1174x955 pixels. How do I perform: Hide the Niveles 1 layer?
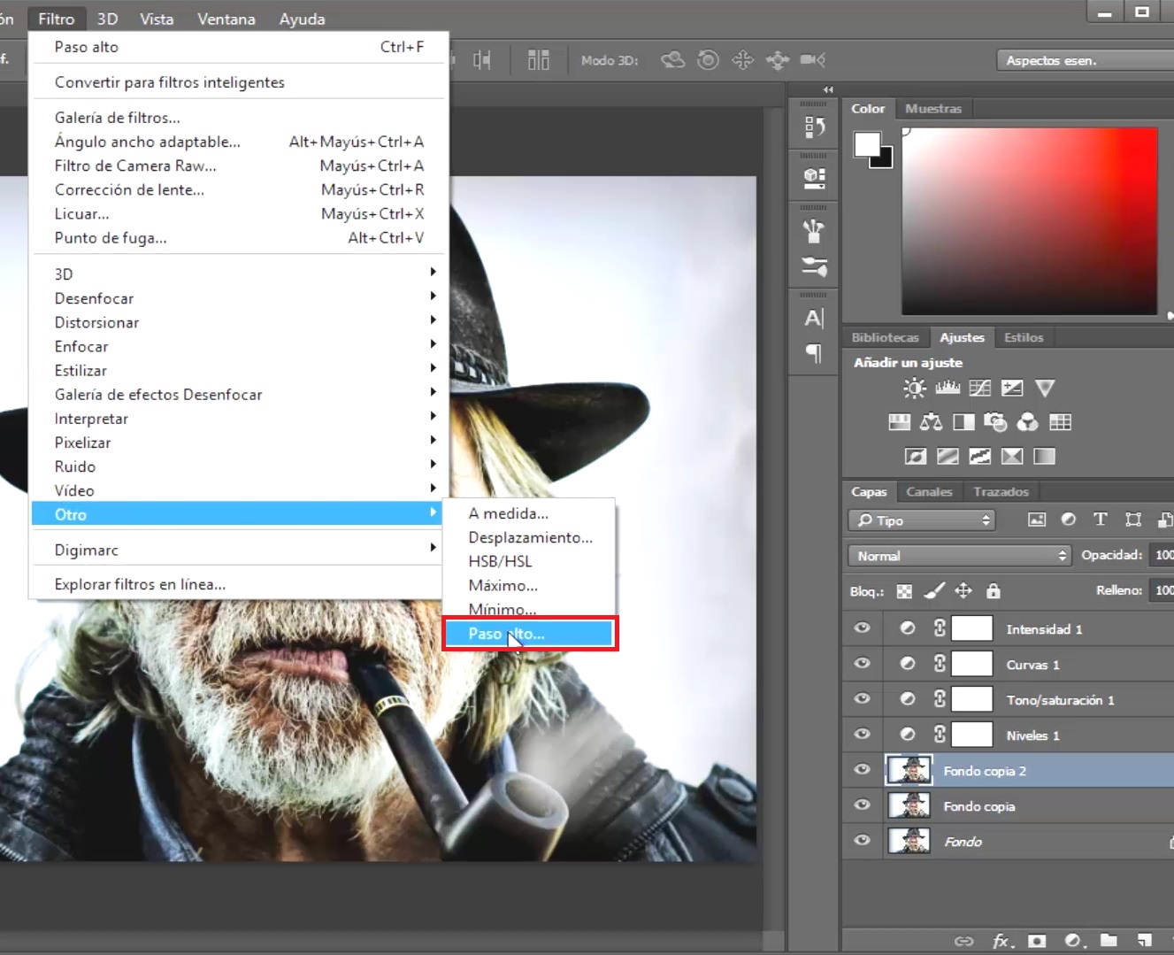862,735
